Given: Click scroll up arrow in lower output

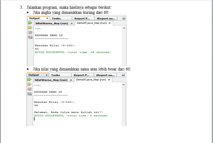Looking at the screenshot, I should (x=124, y=85).
